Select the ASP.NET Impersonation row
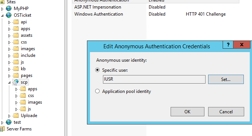This screenshot has height=136, width=252. (156, 7)
